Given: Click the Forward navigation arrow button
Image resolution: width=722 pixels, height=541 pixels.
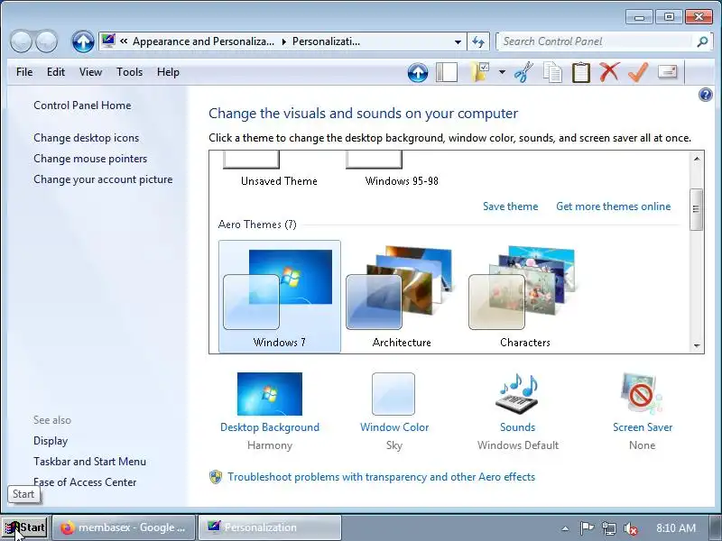Looking at the screenshot, I should 46,41.
